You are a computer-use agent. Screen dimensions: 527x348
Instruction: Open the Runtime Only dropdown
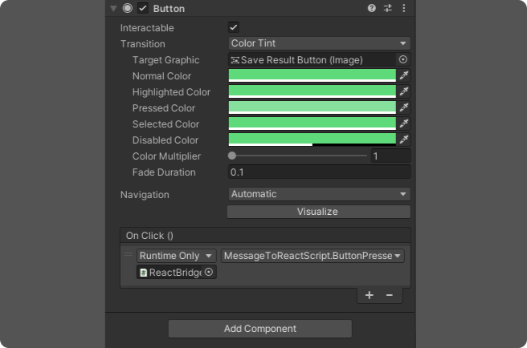pyautogui.click(x=176, y=256)
